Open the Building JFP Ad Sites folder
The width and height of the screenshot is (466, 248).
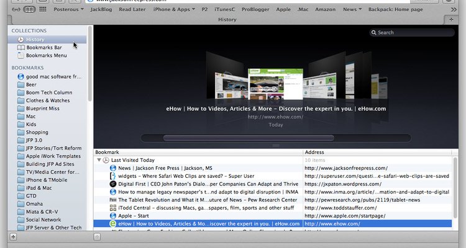coord(47,164)
